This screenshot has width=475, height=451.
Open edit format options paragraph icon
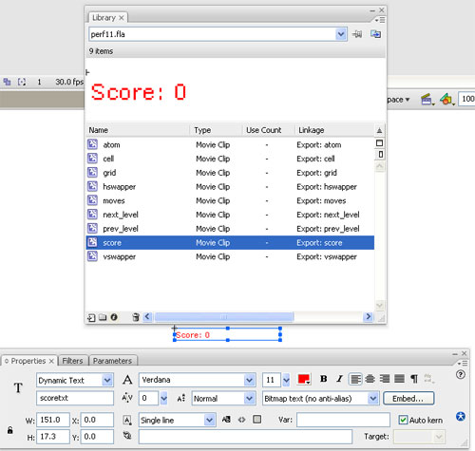414,379
